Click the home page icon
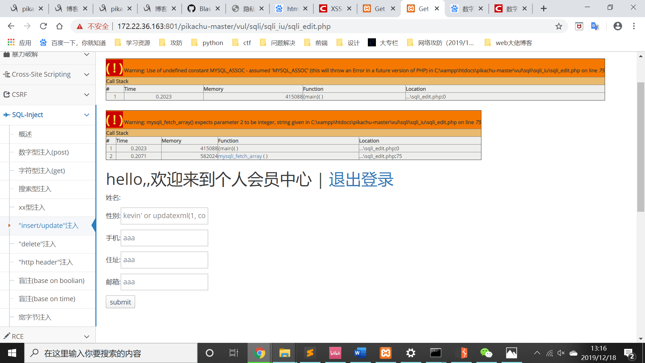Image resolution: width=645 pixels, height=363 pixels. tap(59, 26)
